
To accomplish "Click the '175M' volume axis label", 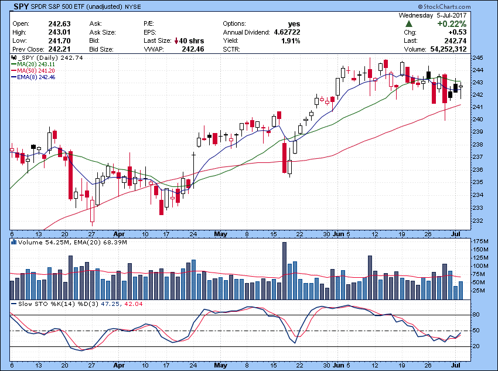I will 480,241.
